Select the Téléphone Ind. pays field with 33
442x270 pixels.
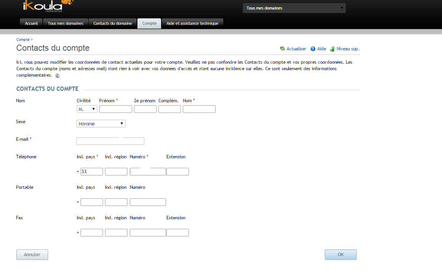pos(92,172)
